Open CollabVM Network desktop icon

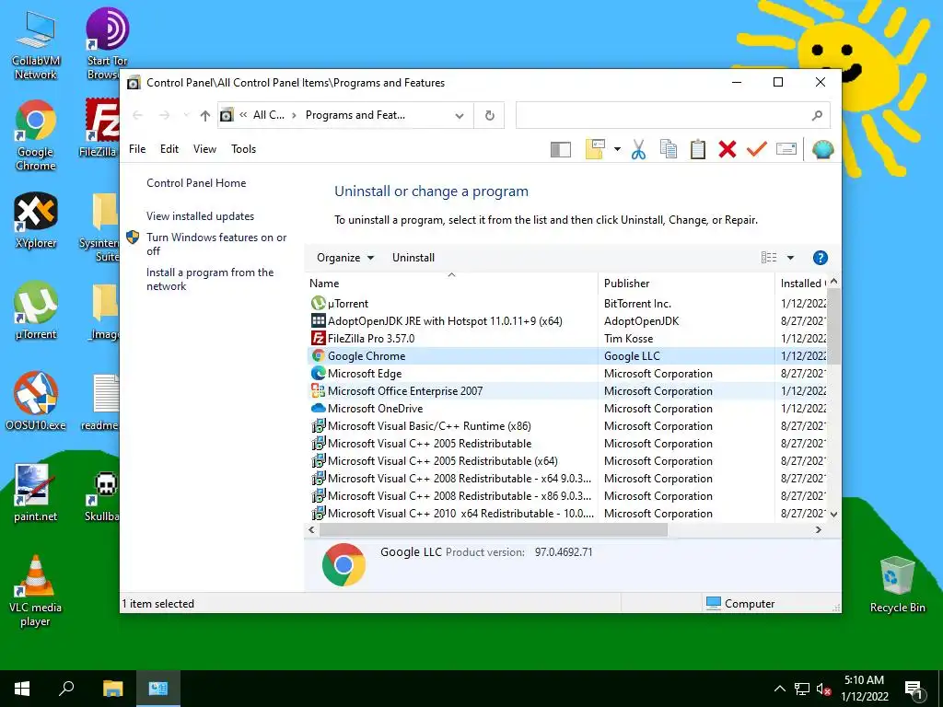click(x=36, y=45)
